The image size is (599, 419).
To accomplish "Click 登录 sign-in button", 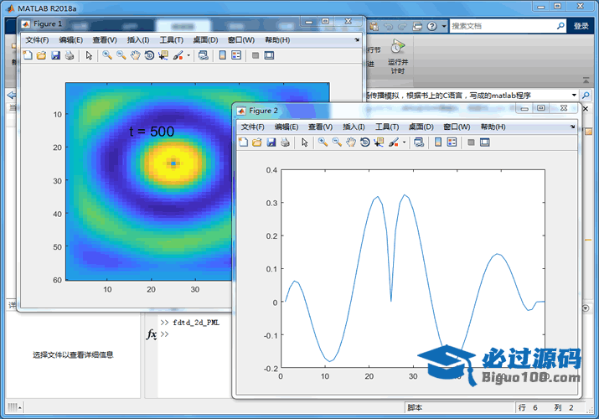I will [x=581, y=26].
